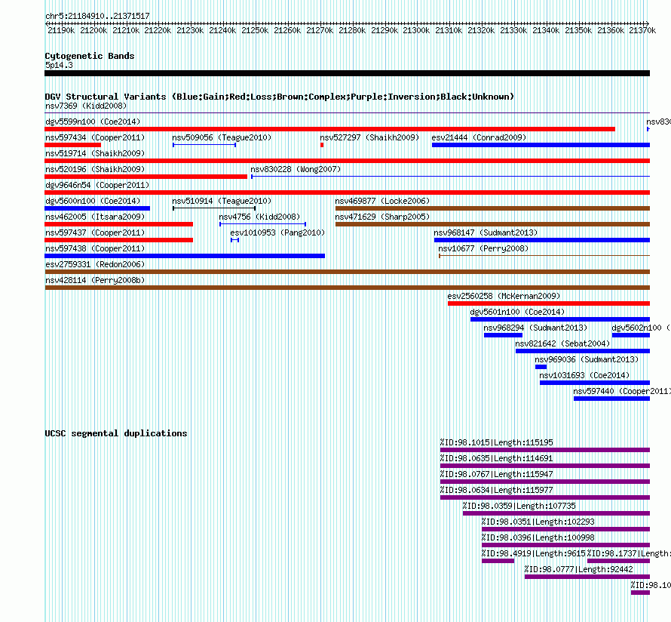Open the nsv597437 (Cooper2011) label
671x622 pixels.
(x=95, y=232)
